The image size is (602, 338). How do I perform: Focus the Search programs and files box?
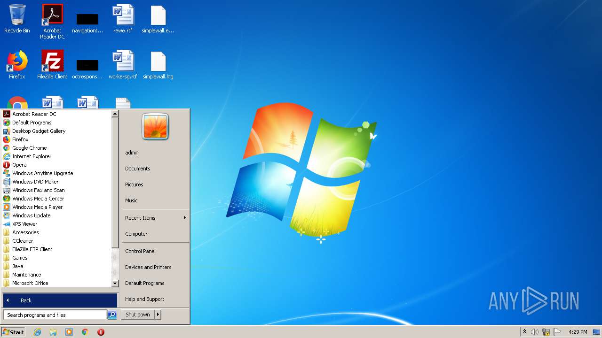tap(55, 315)
